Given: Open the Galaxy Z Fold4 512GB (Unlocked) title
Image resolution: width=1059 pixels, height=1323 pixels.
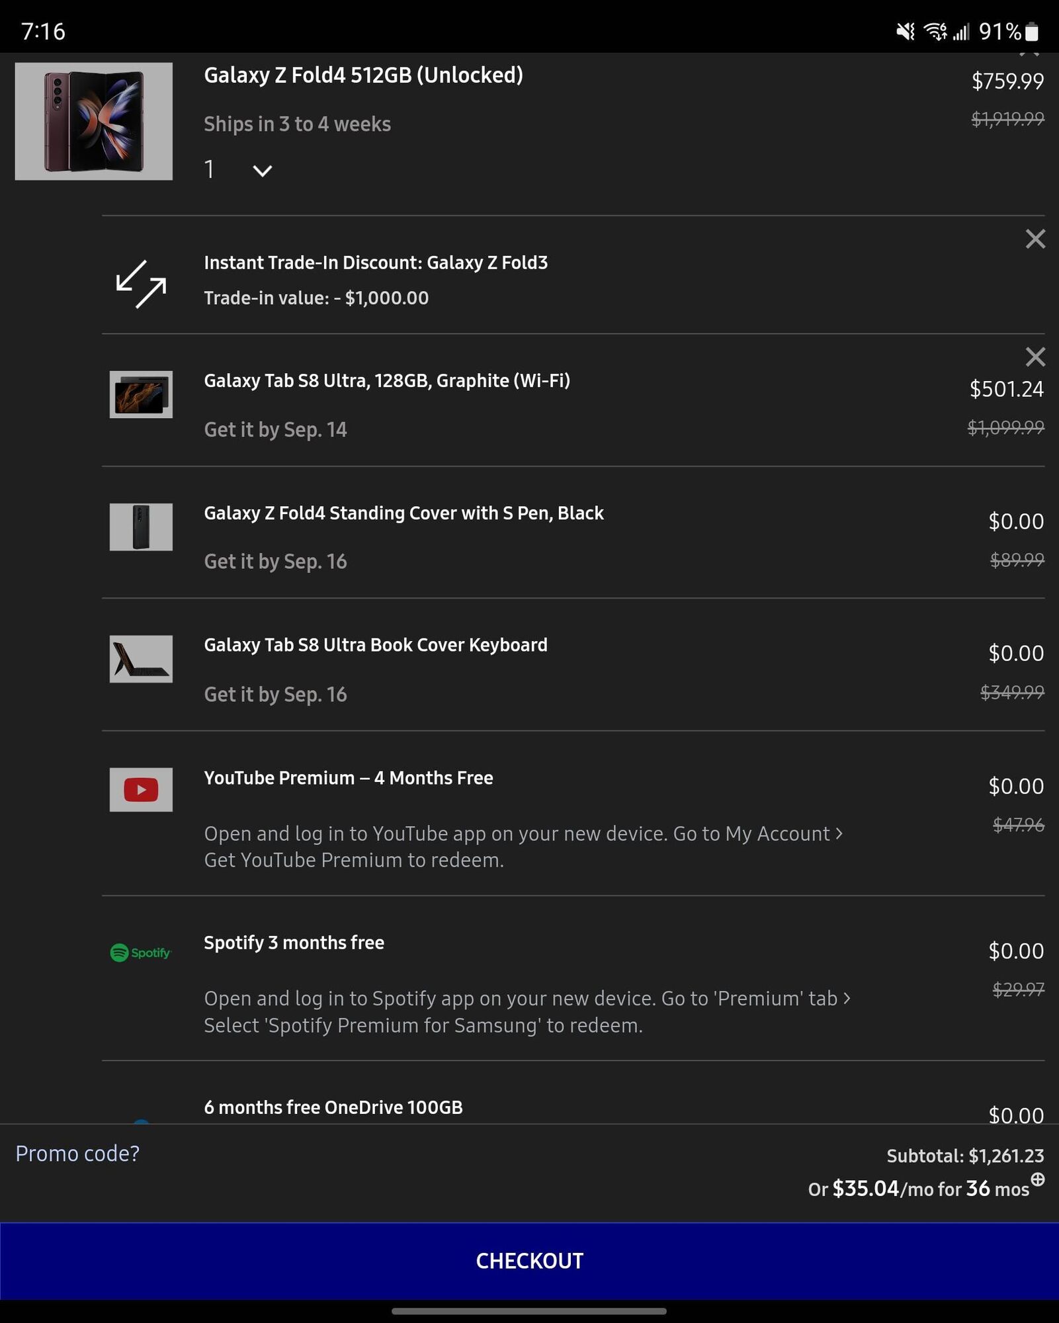Looking at the screenshot, I should coord(363,75).
